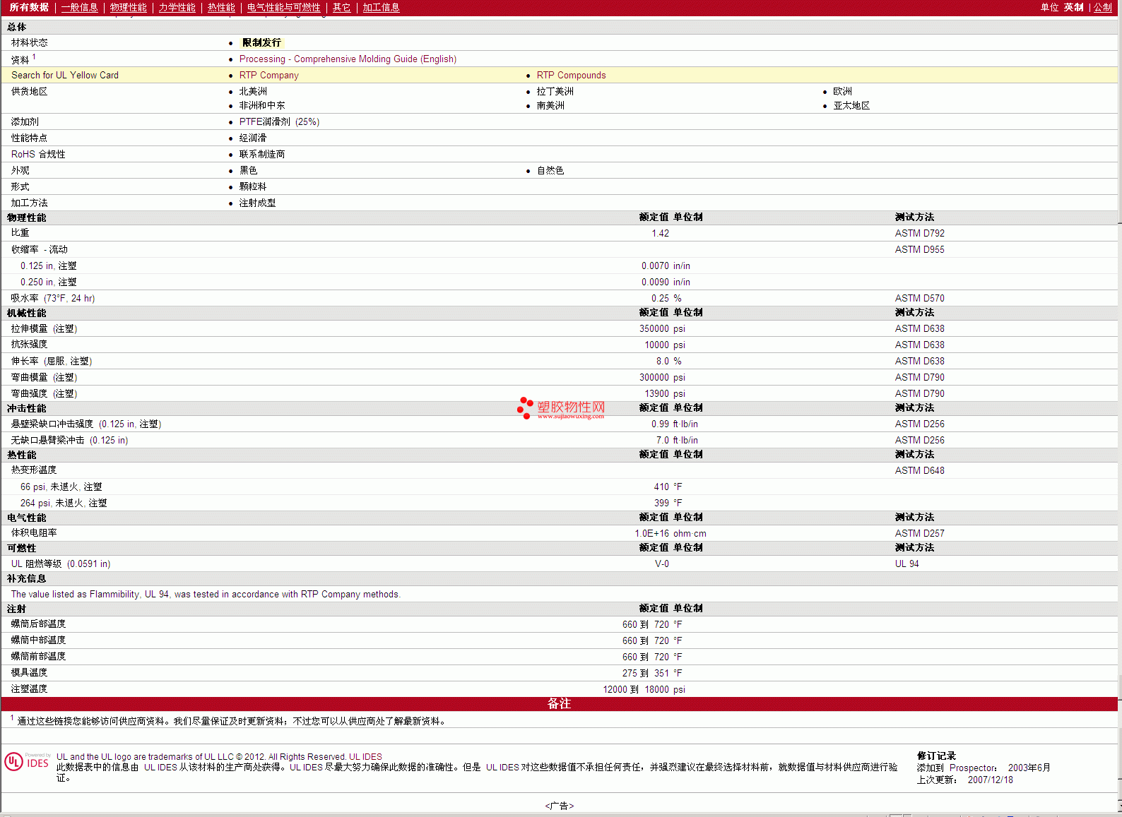The width and height of the screenshot is (1122, 817).
Task: Open the 所有数据 tab
Action: coord(29,7)
